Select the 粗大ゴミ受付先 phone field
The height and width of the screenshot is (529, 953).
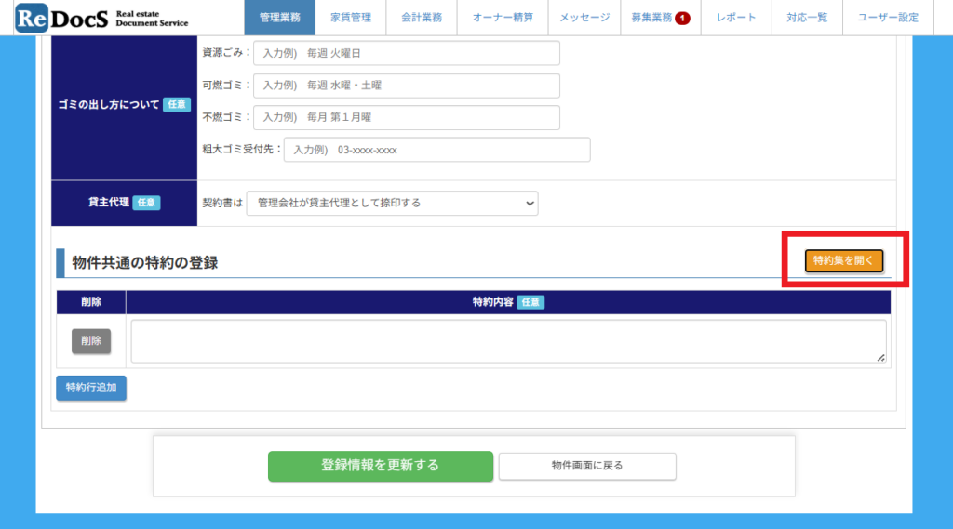pos(436,150)
